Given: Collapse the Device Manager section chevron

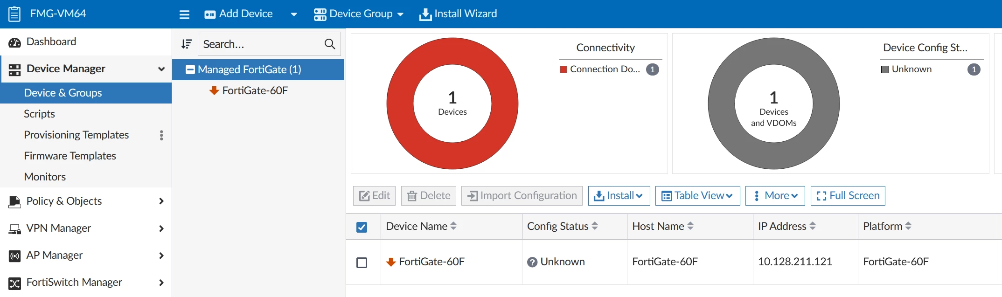Looking at the screenshot, I should [x=161, y=69].
